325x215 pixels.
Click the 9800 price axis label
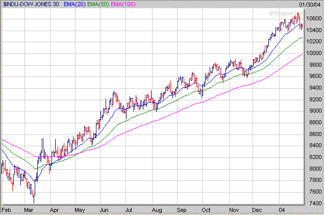(x=315, y=65)
